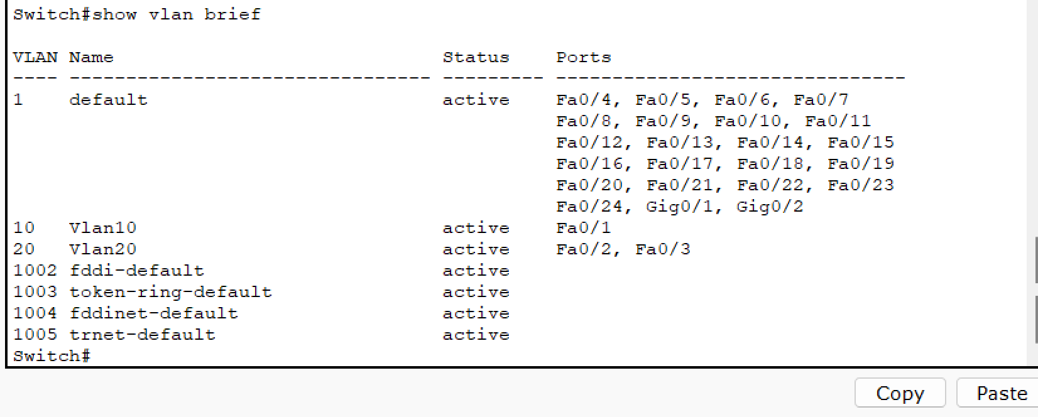1038x417 pixels.
Task: Click the Fa0/1 port of VLAN 10
Action: click(x=584, y=228)
